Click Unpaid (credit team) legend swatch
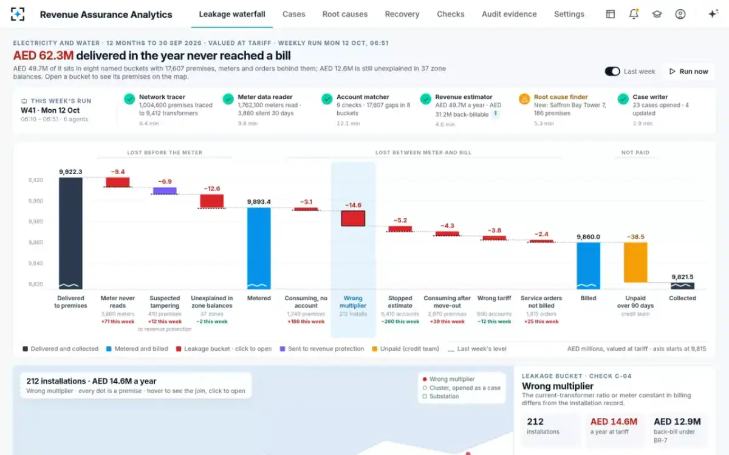 (375, 349)
